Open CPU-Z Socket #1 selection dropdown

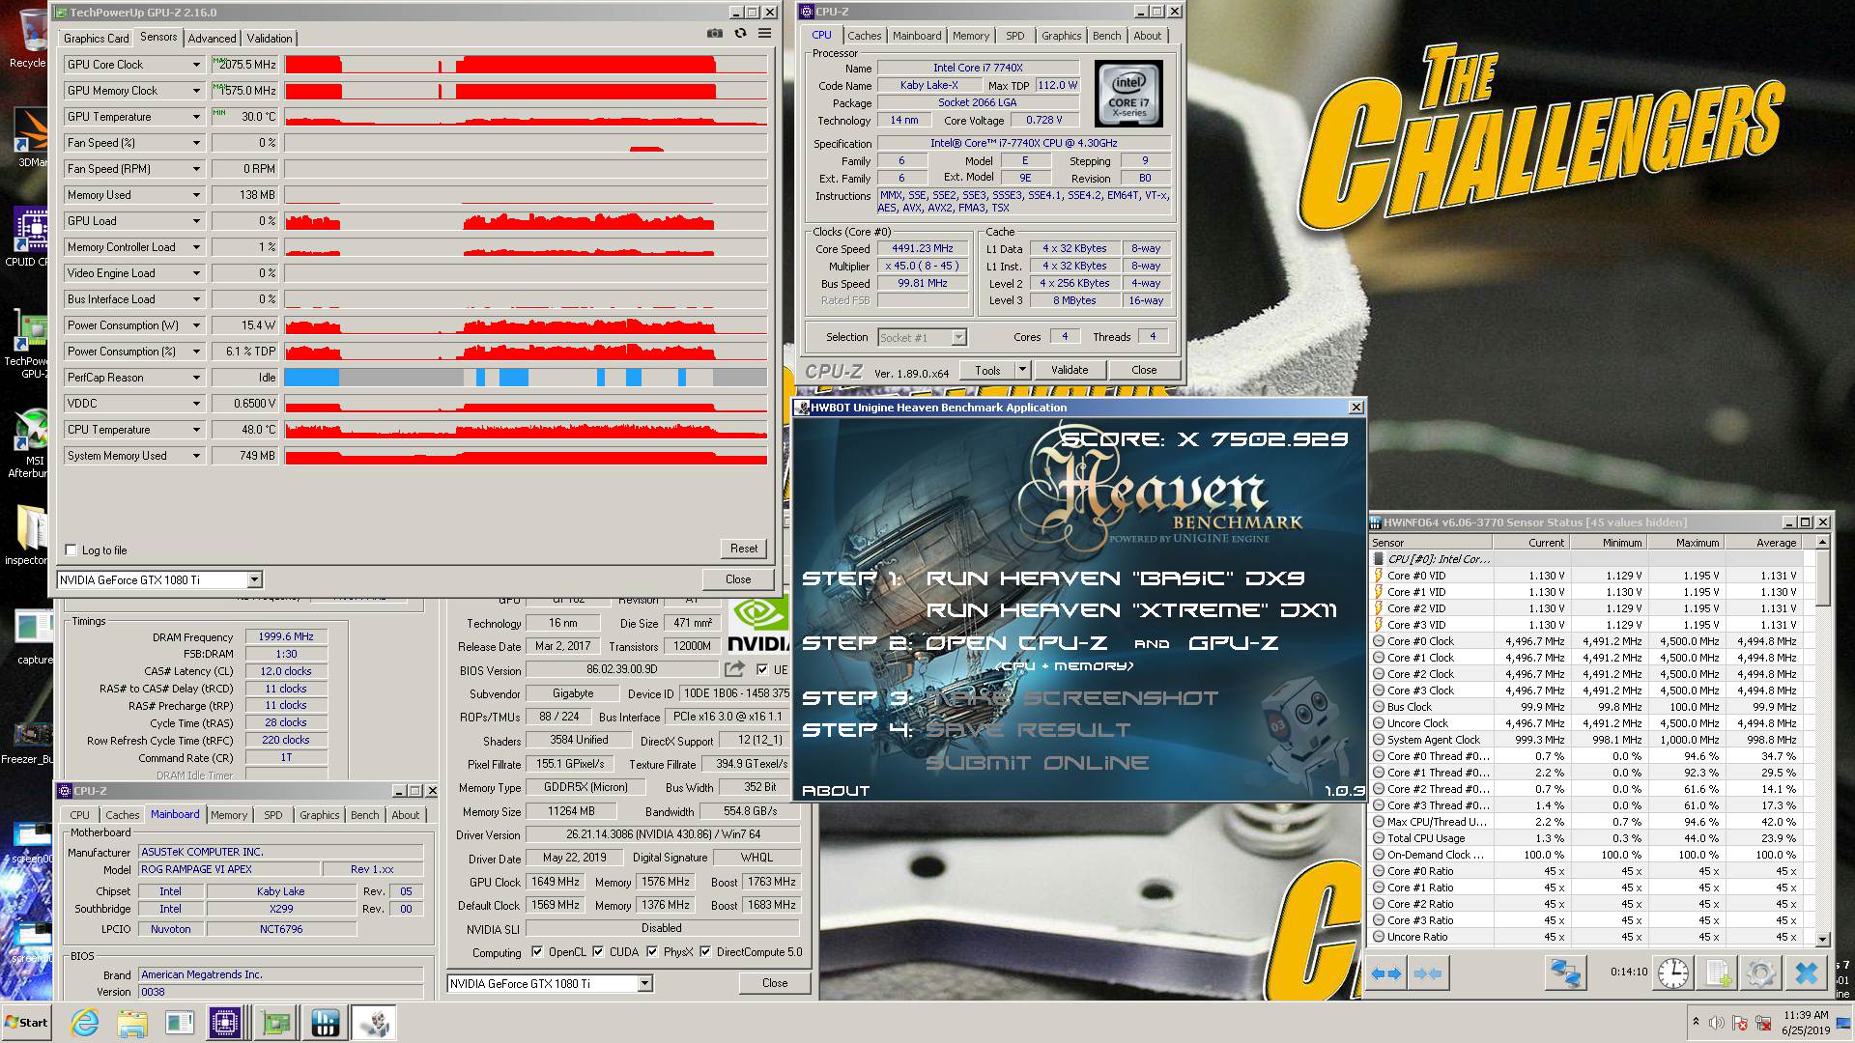point(958,337)
